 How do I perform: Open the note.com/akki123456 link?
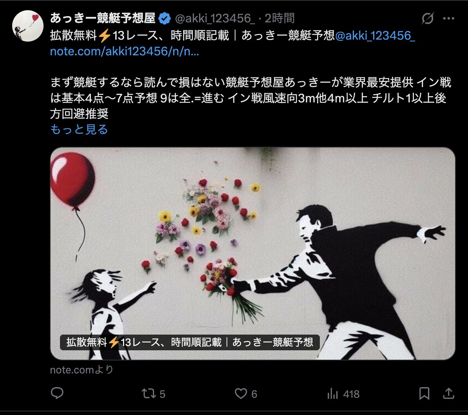pos(125,51)
